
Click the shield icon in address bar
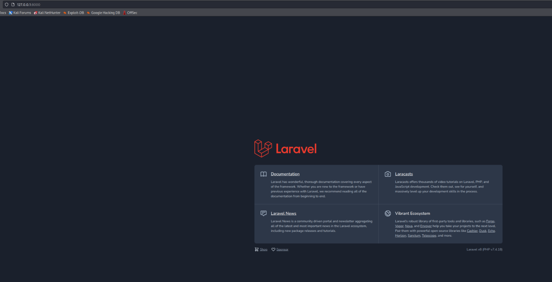(6, 5)
